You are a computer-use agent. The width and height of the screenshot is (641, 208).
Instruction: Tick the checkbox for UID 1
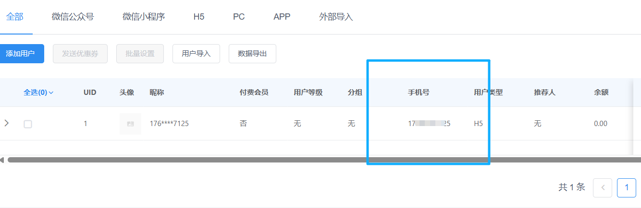pos(28,124)
